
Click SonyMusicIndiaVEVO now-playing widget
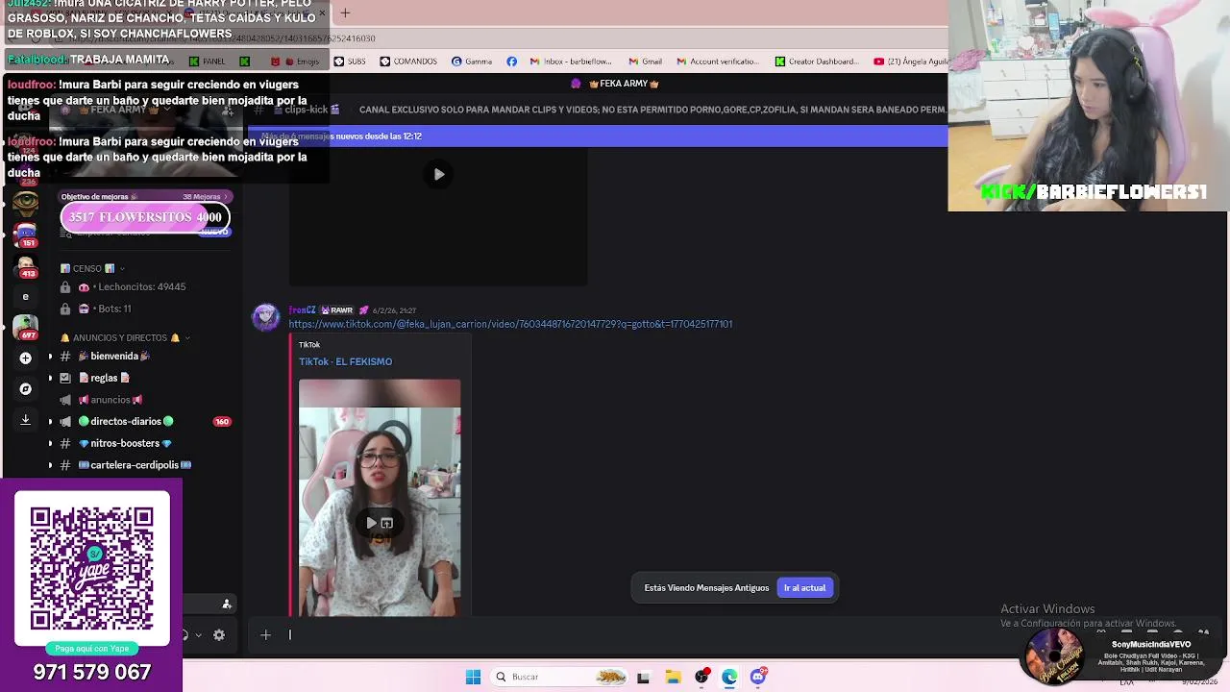[1119, 656]
